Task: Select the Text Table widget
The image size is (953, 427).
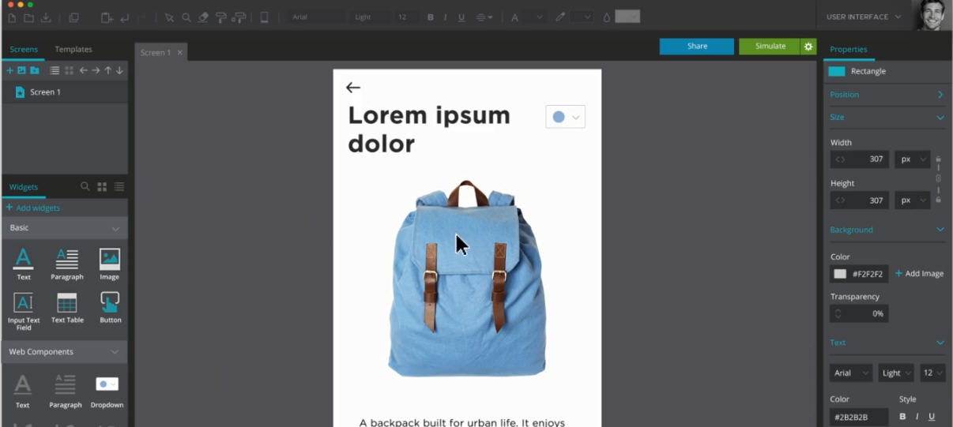Action: point(67,308)
